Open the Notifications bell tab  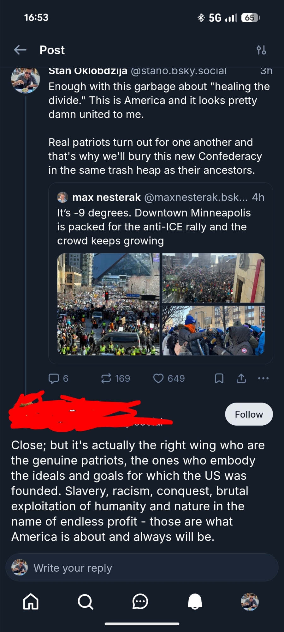(x=195, y=601)
